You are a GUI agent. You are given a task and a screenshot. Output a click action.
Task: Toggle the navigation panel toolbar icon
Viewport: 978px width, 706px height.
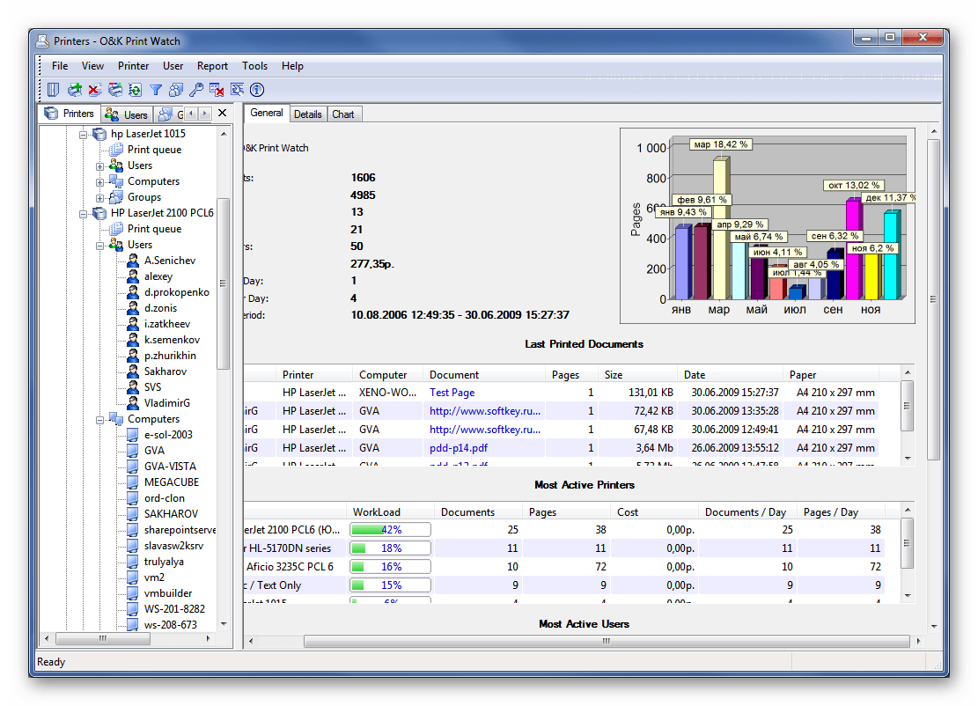[53, 90]
